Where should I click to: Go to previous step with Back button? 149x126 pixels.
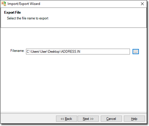(66, 119)
